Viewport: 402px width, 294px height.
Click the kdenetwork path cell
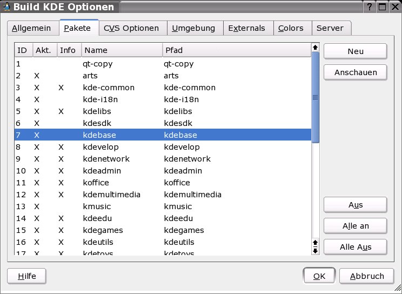click(x=187, y=159)
